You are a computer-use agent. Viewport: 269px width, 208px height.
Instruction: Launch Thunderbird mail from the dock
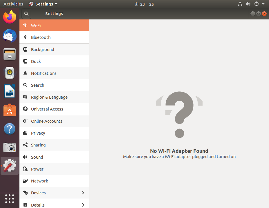point(10,35)
